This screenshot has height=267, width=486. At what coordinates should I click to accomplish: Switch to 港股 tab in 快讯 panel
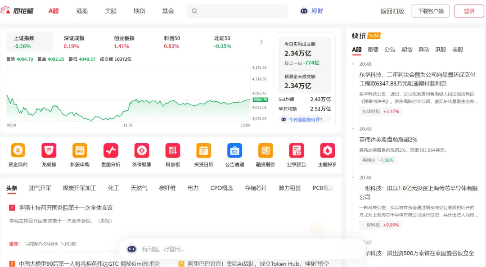point(441,50)
